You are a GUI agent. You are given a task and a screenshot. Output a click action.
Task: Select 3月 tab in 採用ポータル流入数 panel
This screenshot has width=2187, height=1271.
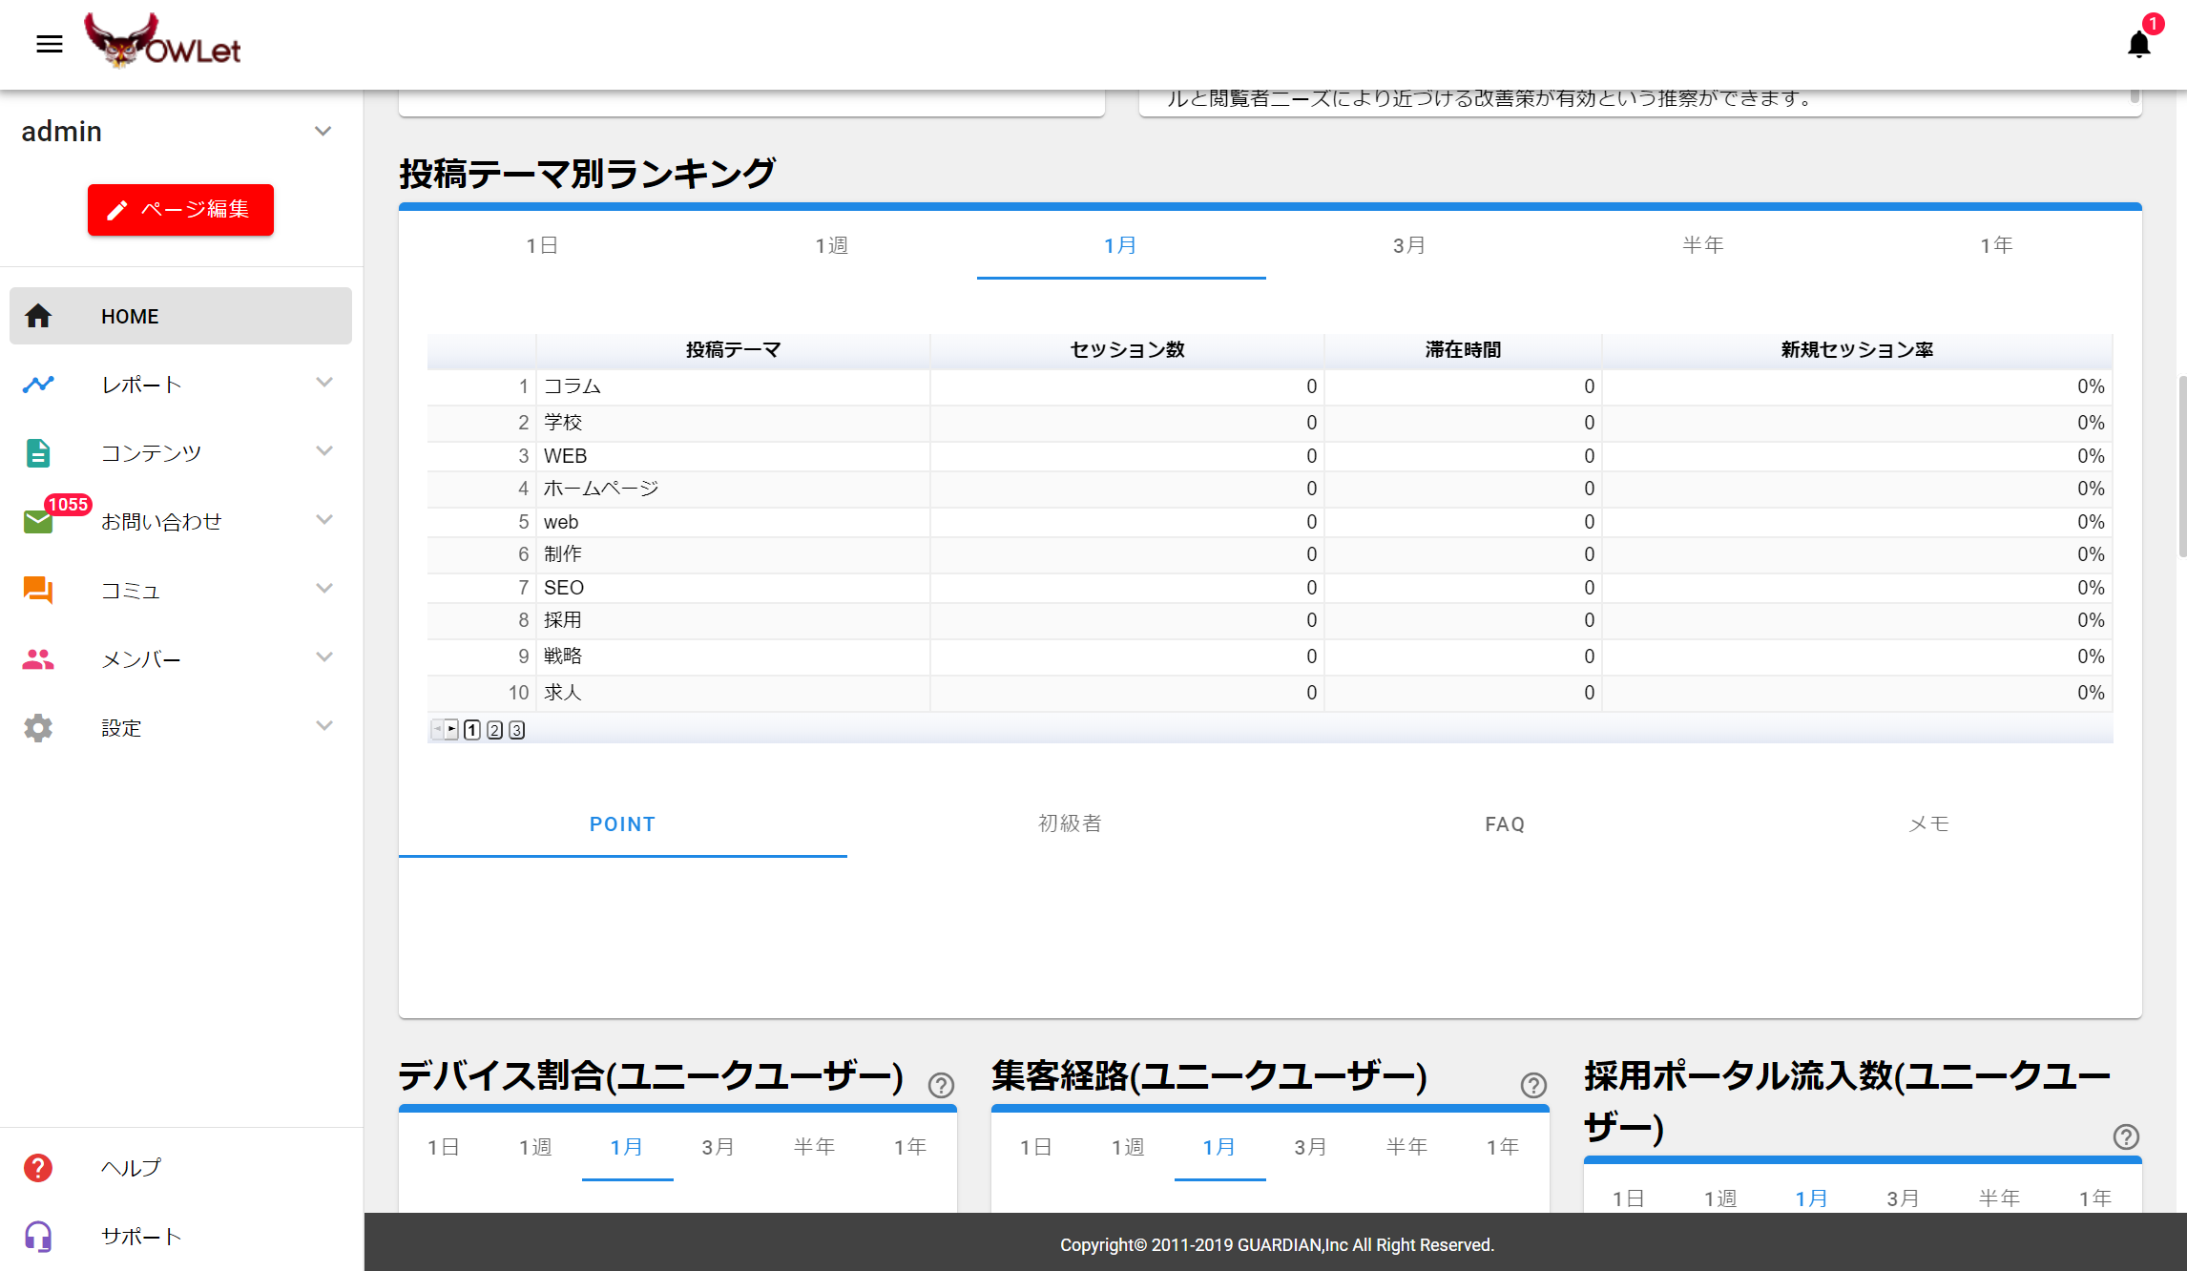pyautogui.click(x=1904, y=1198)
